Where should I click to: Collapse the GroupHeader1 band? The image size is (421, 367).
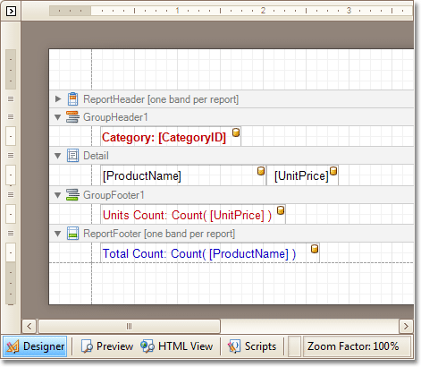point(58,117)
